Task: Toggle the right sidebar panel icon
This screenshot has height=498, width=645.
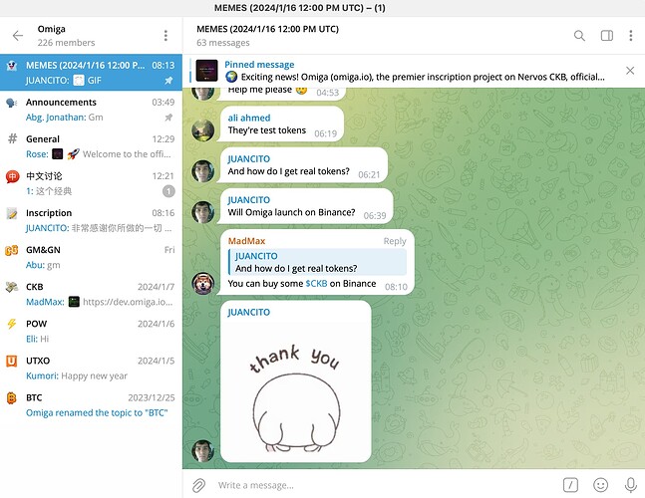Action: click(607, 36)
